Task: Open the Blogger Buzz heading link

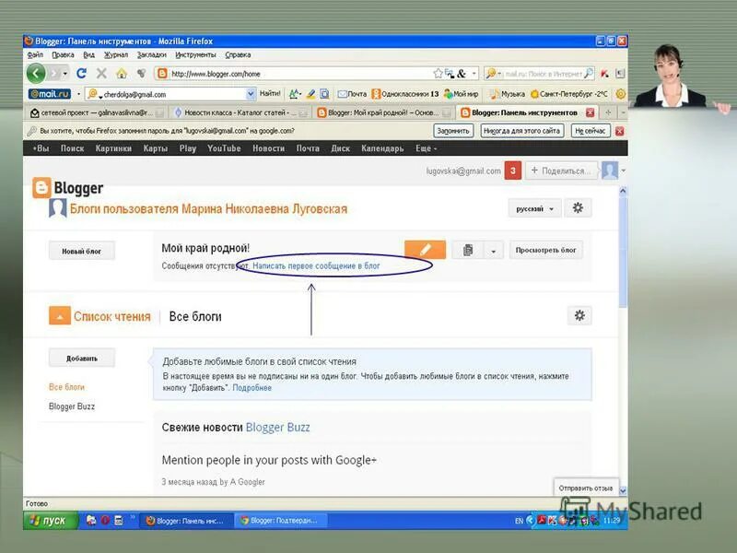Action: pyautogui.click(x=278, y=428)
